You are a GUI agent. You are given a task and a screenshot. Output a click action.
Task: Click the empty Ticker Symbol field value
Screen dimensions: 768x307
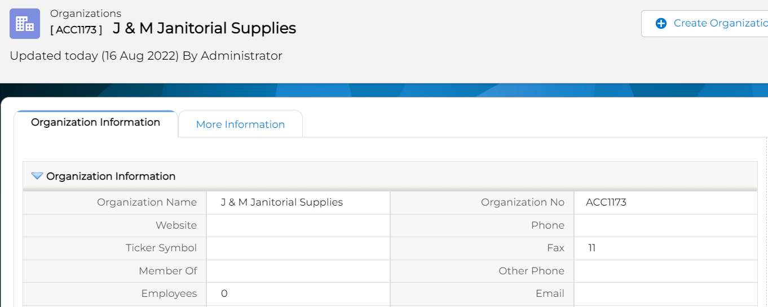pyautogui.click(x=298, y=248)
